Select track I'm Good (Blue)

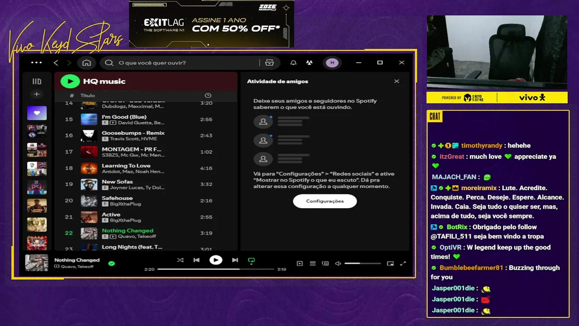(x=146, y=120)
